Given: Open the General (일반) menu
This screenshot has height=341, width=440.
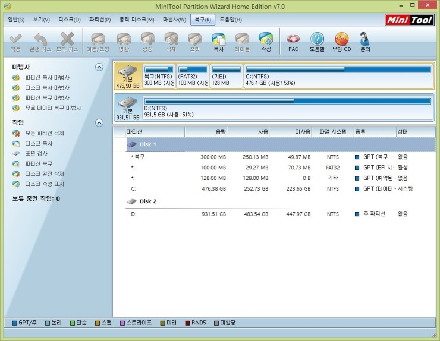Looking at the screenshot, I should (16, 20).
